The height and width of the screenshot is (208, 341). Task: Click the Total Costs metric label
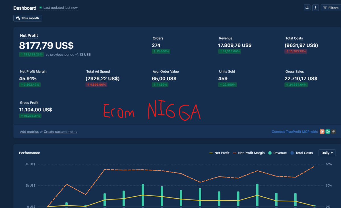point(294,38)
